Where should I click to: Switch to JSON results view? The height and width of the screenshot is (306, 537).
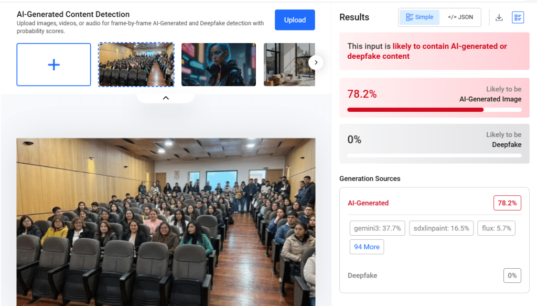click(460, 17)
